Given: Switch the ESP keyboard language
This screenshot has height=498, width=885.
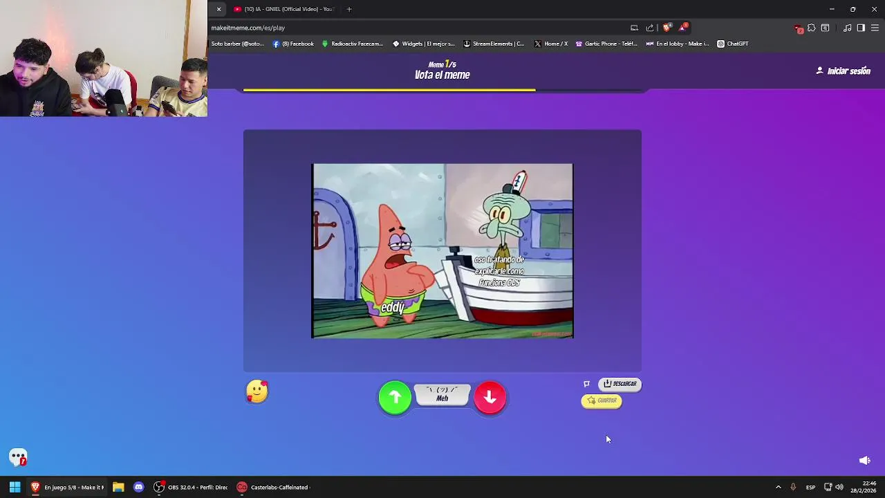Looking at the screenshot, I should click(810, 487).
